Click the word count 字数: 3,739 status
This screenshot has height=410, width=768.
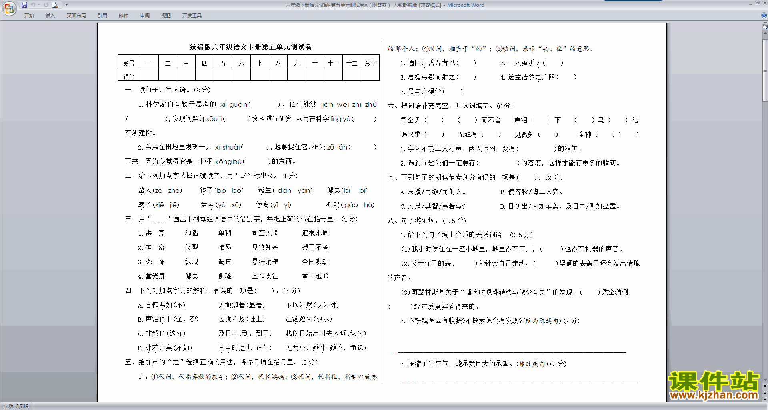pyautogui.click(x=16, y=406)
